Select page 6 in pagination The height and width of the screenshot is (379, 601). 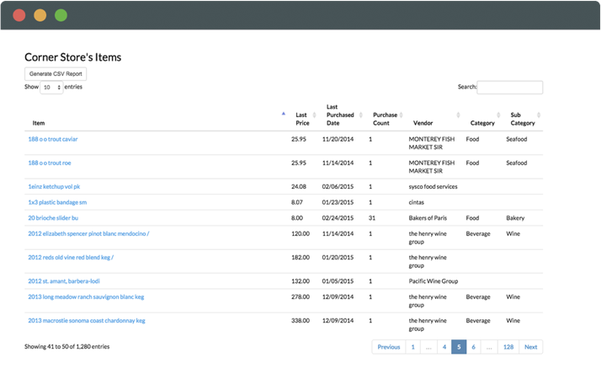(x=473, y=347)
